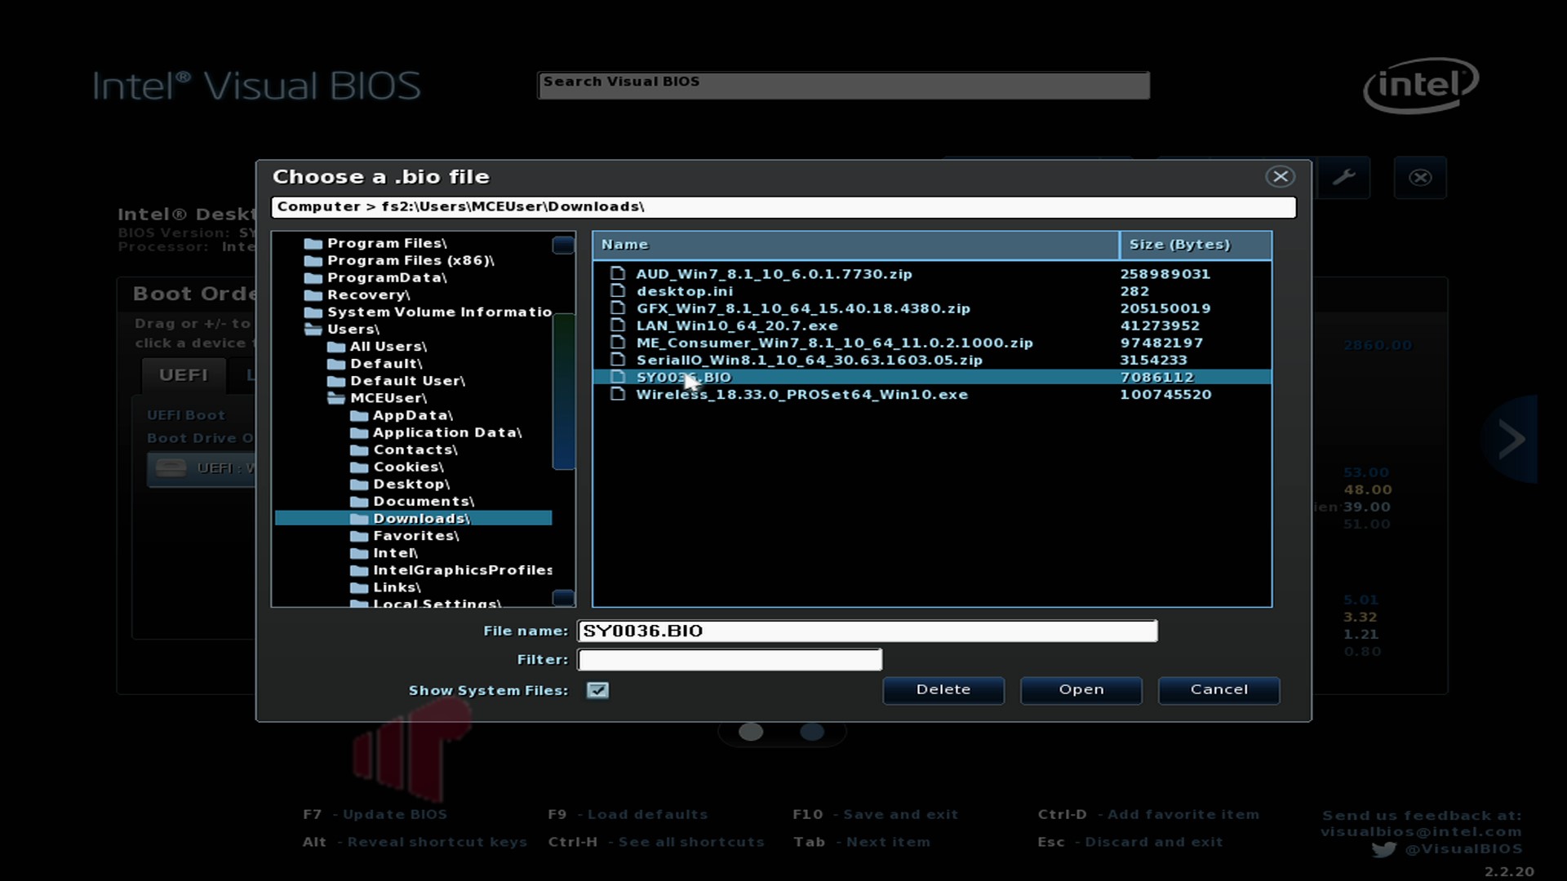1567x881 pixels.
Task: Focus the Search Visual BIOS box
Action: coord(843,85)
